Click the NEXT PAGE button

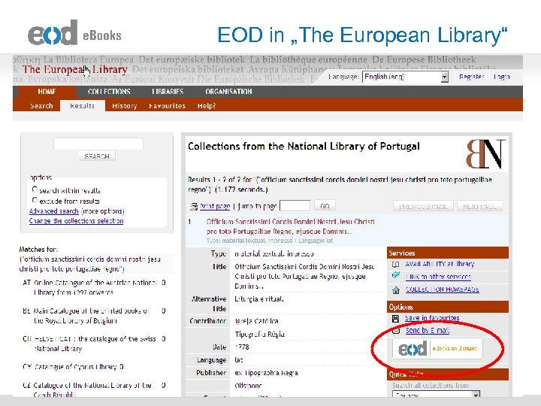pyautogui.click(x=479, y=207)
